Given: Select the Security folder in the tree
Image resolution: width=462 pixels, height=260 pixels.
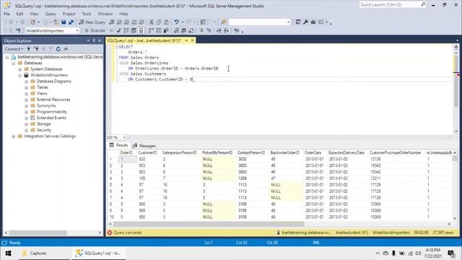Looking at the screenshot, I should click(x=44, y=130).
